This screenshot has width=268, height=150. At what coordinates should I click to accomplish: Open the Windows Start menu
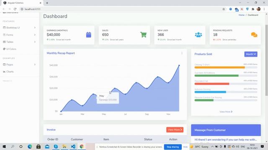4,146
